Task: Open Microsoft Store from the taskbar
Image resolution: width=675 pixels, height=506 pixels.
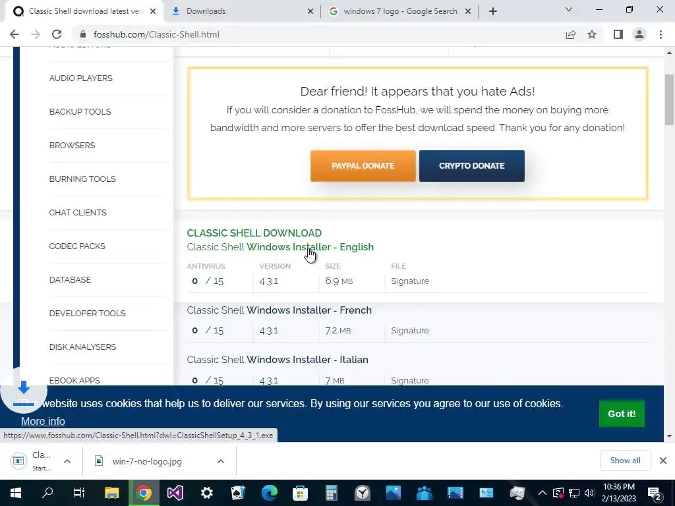Action: [x=300, y=493]
